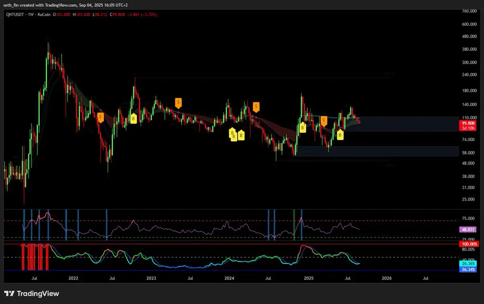Click the blue 26.34% oscillator value label
Screen dimensions: 484x304
[468, 269]
